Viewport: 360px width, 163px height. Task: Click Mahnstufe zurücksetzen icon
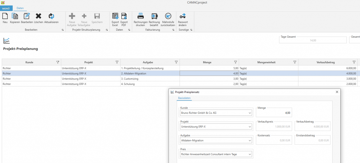point(168,16)
